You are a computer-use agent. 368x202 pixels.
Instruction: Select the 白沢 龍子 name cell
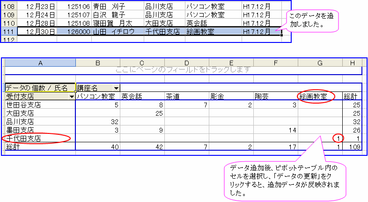coord(118,15)
